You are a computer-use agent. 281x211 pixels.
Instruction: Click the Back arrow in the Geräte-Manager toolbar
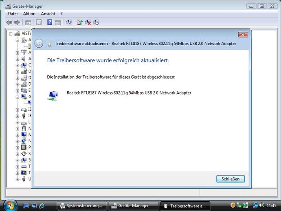(9, 22)
